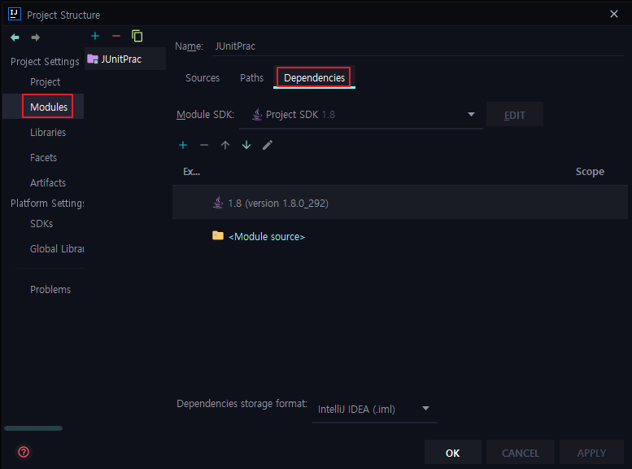Open Global Libraries in the sidebar

point(57,249)
